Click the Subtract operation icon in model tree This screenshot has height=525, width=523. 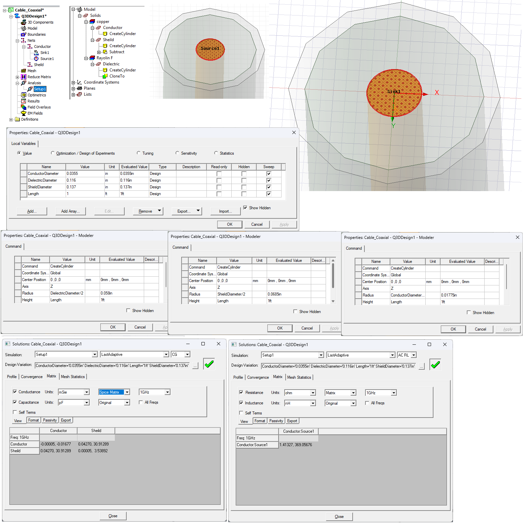[x=105, y=52]
